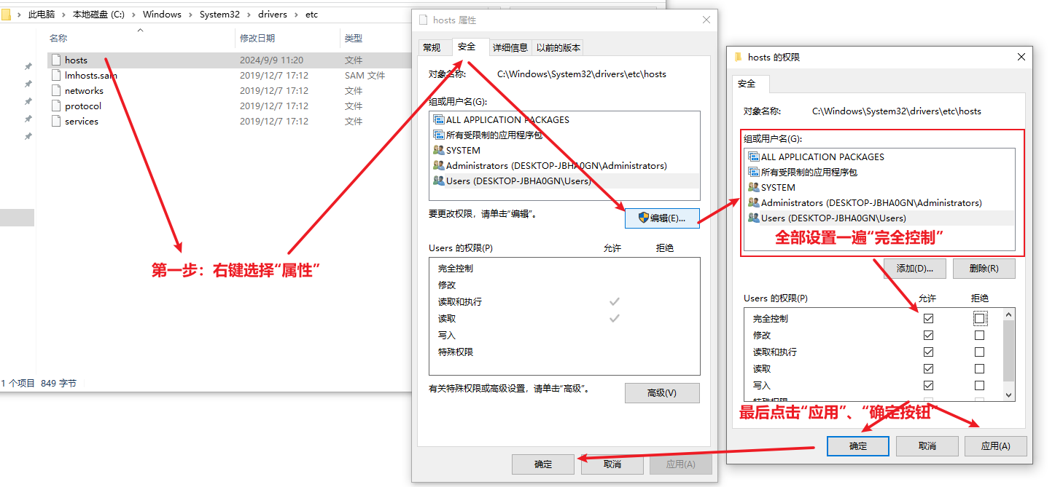
Task: Check the deny box for 完全控制
Action: (979, 318)
